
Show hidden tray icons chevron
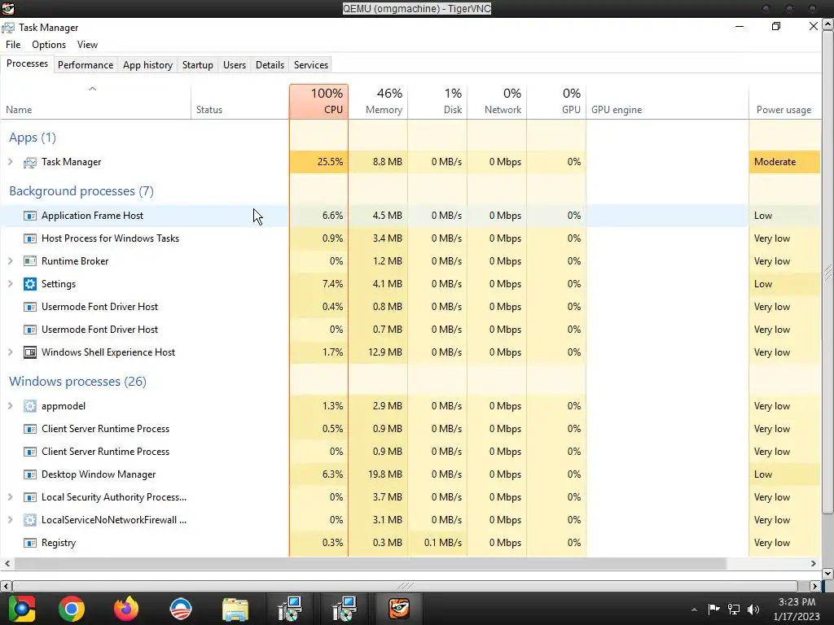tap(694, 610)
